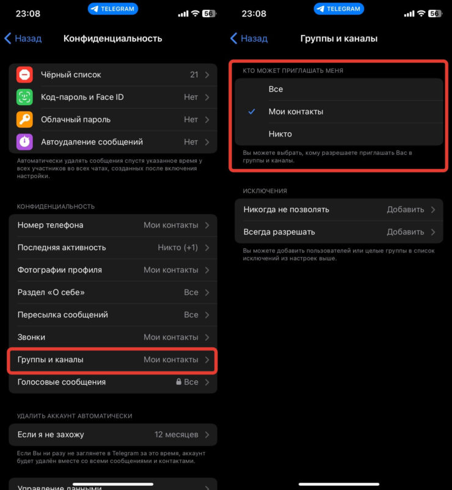Open Звонки privacy setting row
This screenshot has height=490, width=452.
coord(113,337)
